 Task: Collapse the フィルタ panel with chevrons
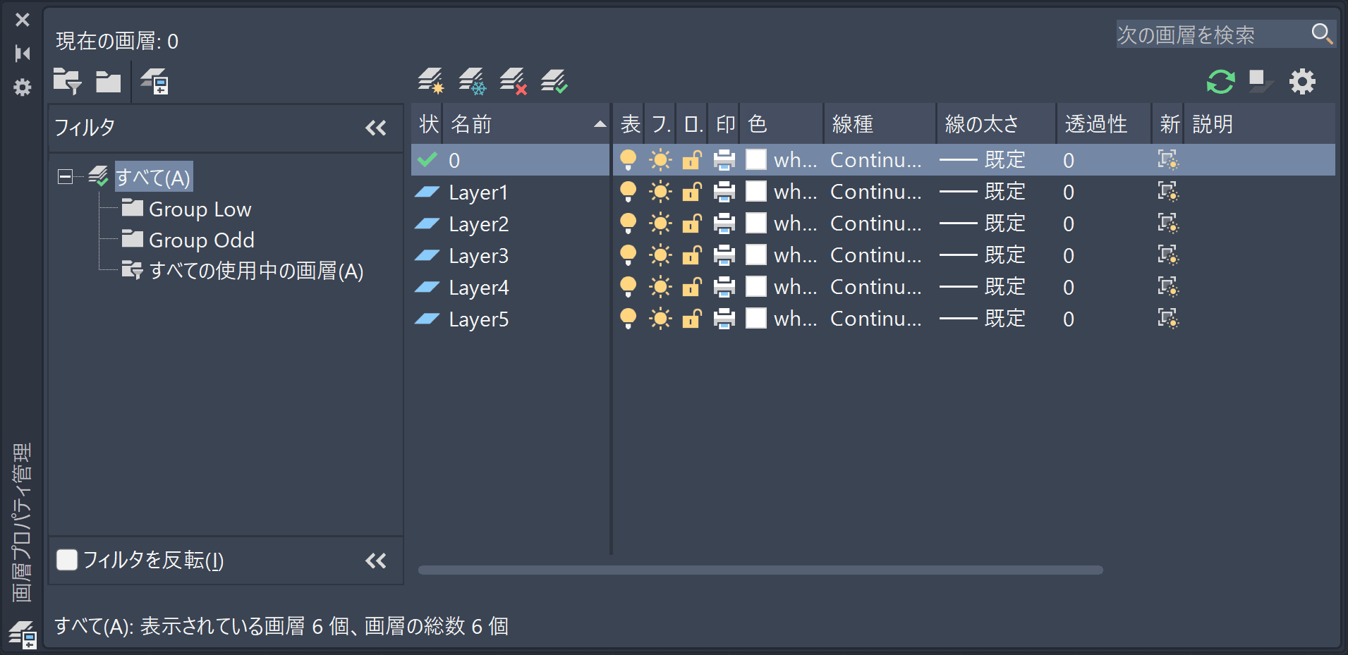point(375,128)
